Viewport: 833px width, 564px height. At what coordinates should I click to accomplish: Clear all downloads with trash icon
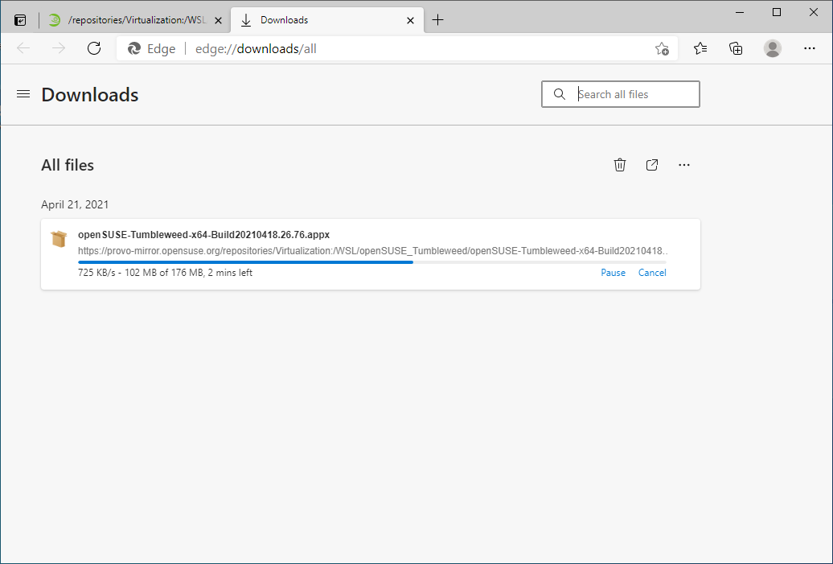[x=619, y=165]
